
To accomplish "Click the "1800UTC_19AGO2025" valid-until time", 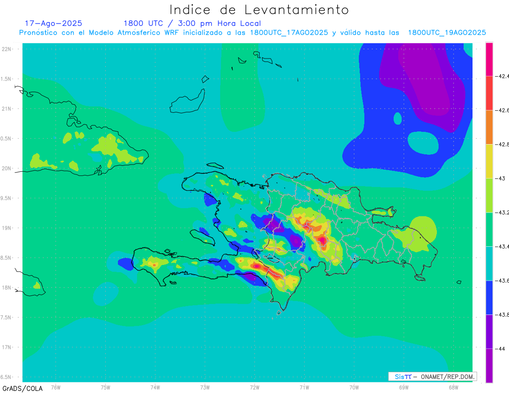I will (447, 33).
